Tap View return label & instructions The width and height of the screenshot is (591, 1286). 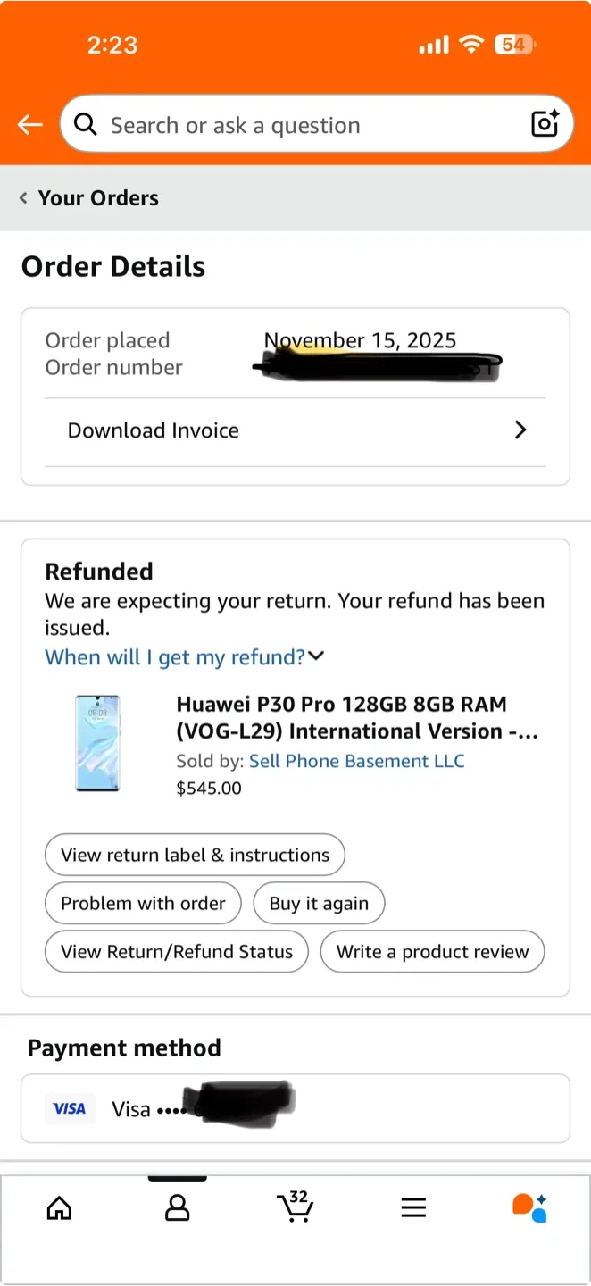coord(195,855)
